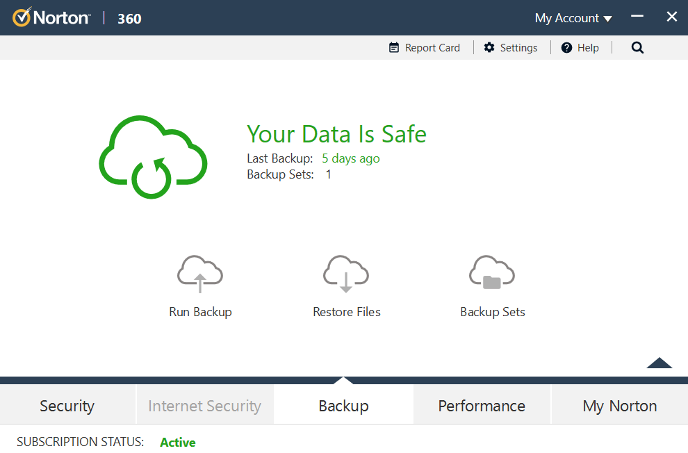Select the Run Backup cloud icon
Screen dimensions: 688x453
click(200, 273)
